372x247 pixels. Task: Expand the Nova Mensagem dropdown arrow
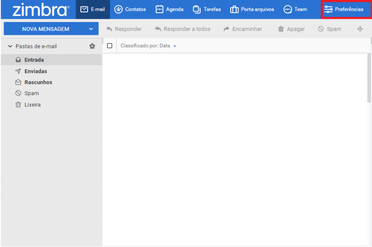tap(91, 29)
